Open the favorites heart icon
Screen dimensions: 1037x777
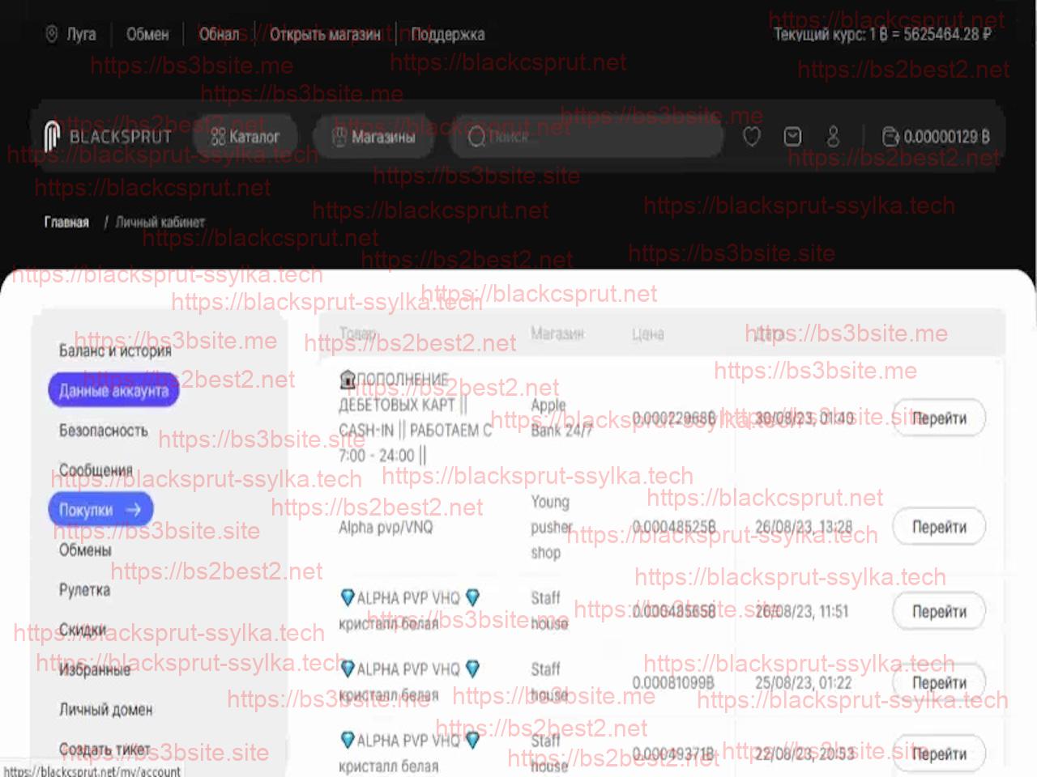click(752, 137)
